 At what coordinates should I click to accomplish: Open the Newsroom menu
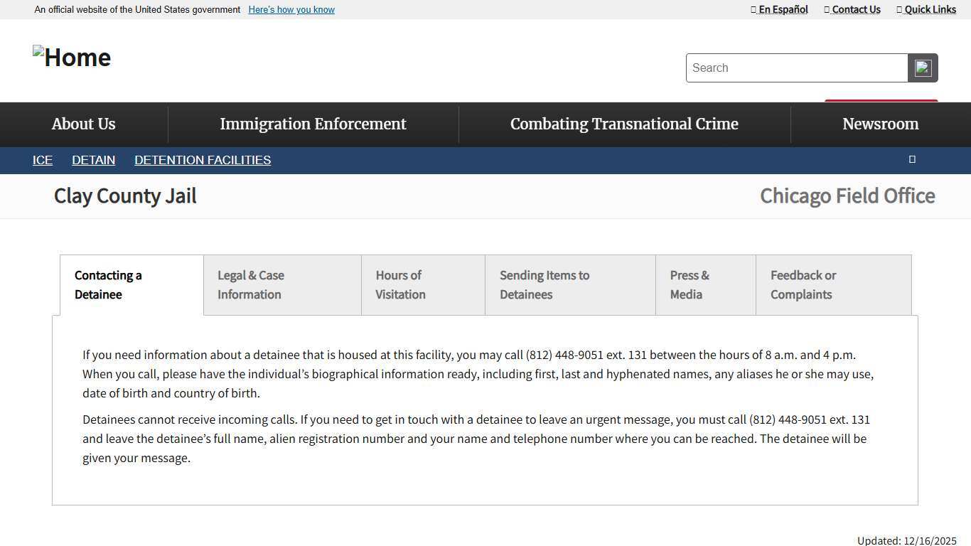[x=880, y=124]
